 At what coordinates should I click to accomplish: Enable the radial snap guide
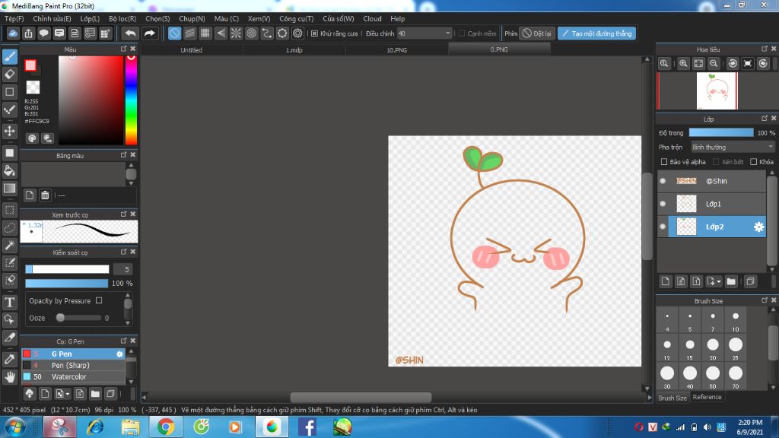click(x=236, y=33)
